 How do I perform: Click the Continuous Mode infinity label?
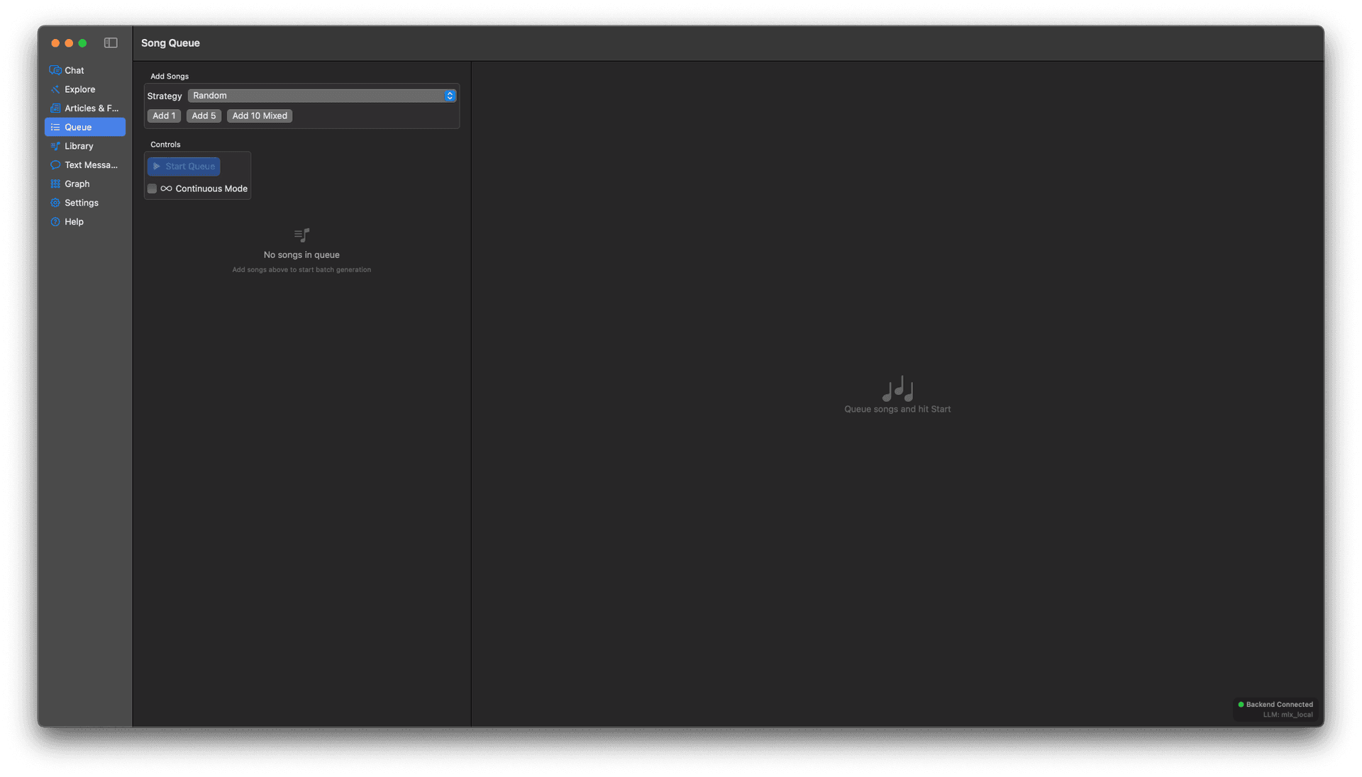pyautogui.click(x=204, y=189)
